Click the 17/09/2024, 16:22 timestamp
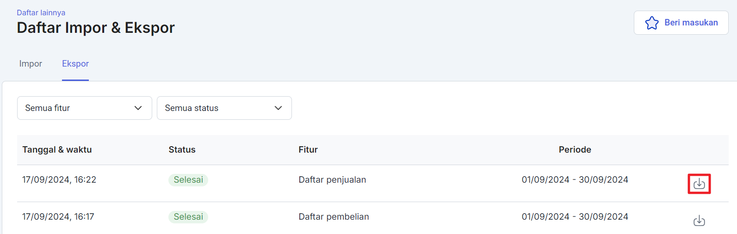737x234 pixels. [59, 180]
